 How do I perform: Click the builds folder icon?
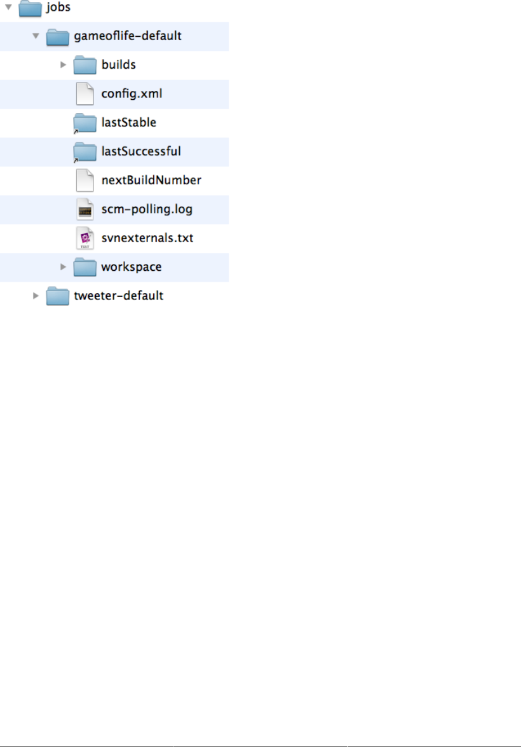coord(85,65)
